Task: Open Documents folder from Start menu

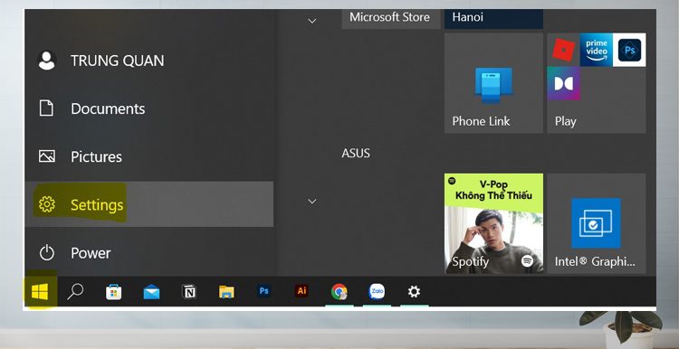Action: coord(149,108)
